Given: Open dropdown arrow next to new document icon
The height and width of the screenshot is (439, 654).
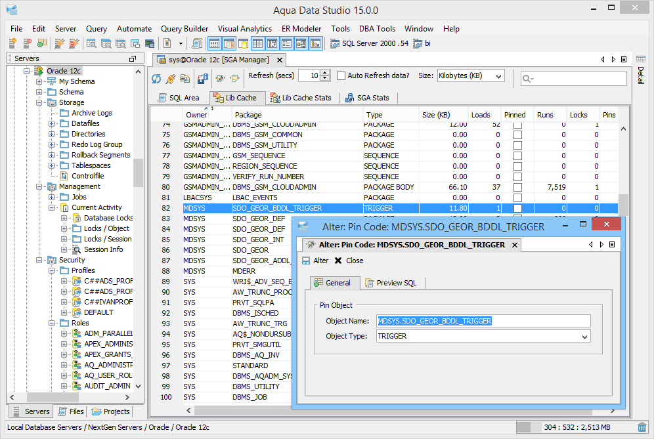Looking at the screenshot, I should [x=181, y=43].
